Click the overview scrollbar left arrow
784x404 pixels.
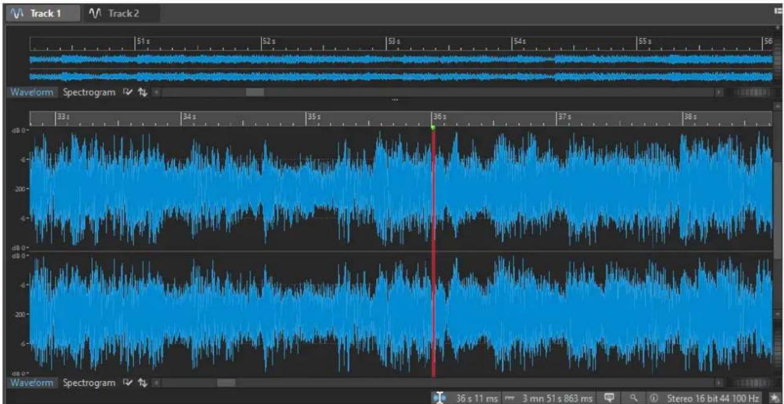156,92
